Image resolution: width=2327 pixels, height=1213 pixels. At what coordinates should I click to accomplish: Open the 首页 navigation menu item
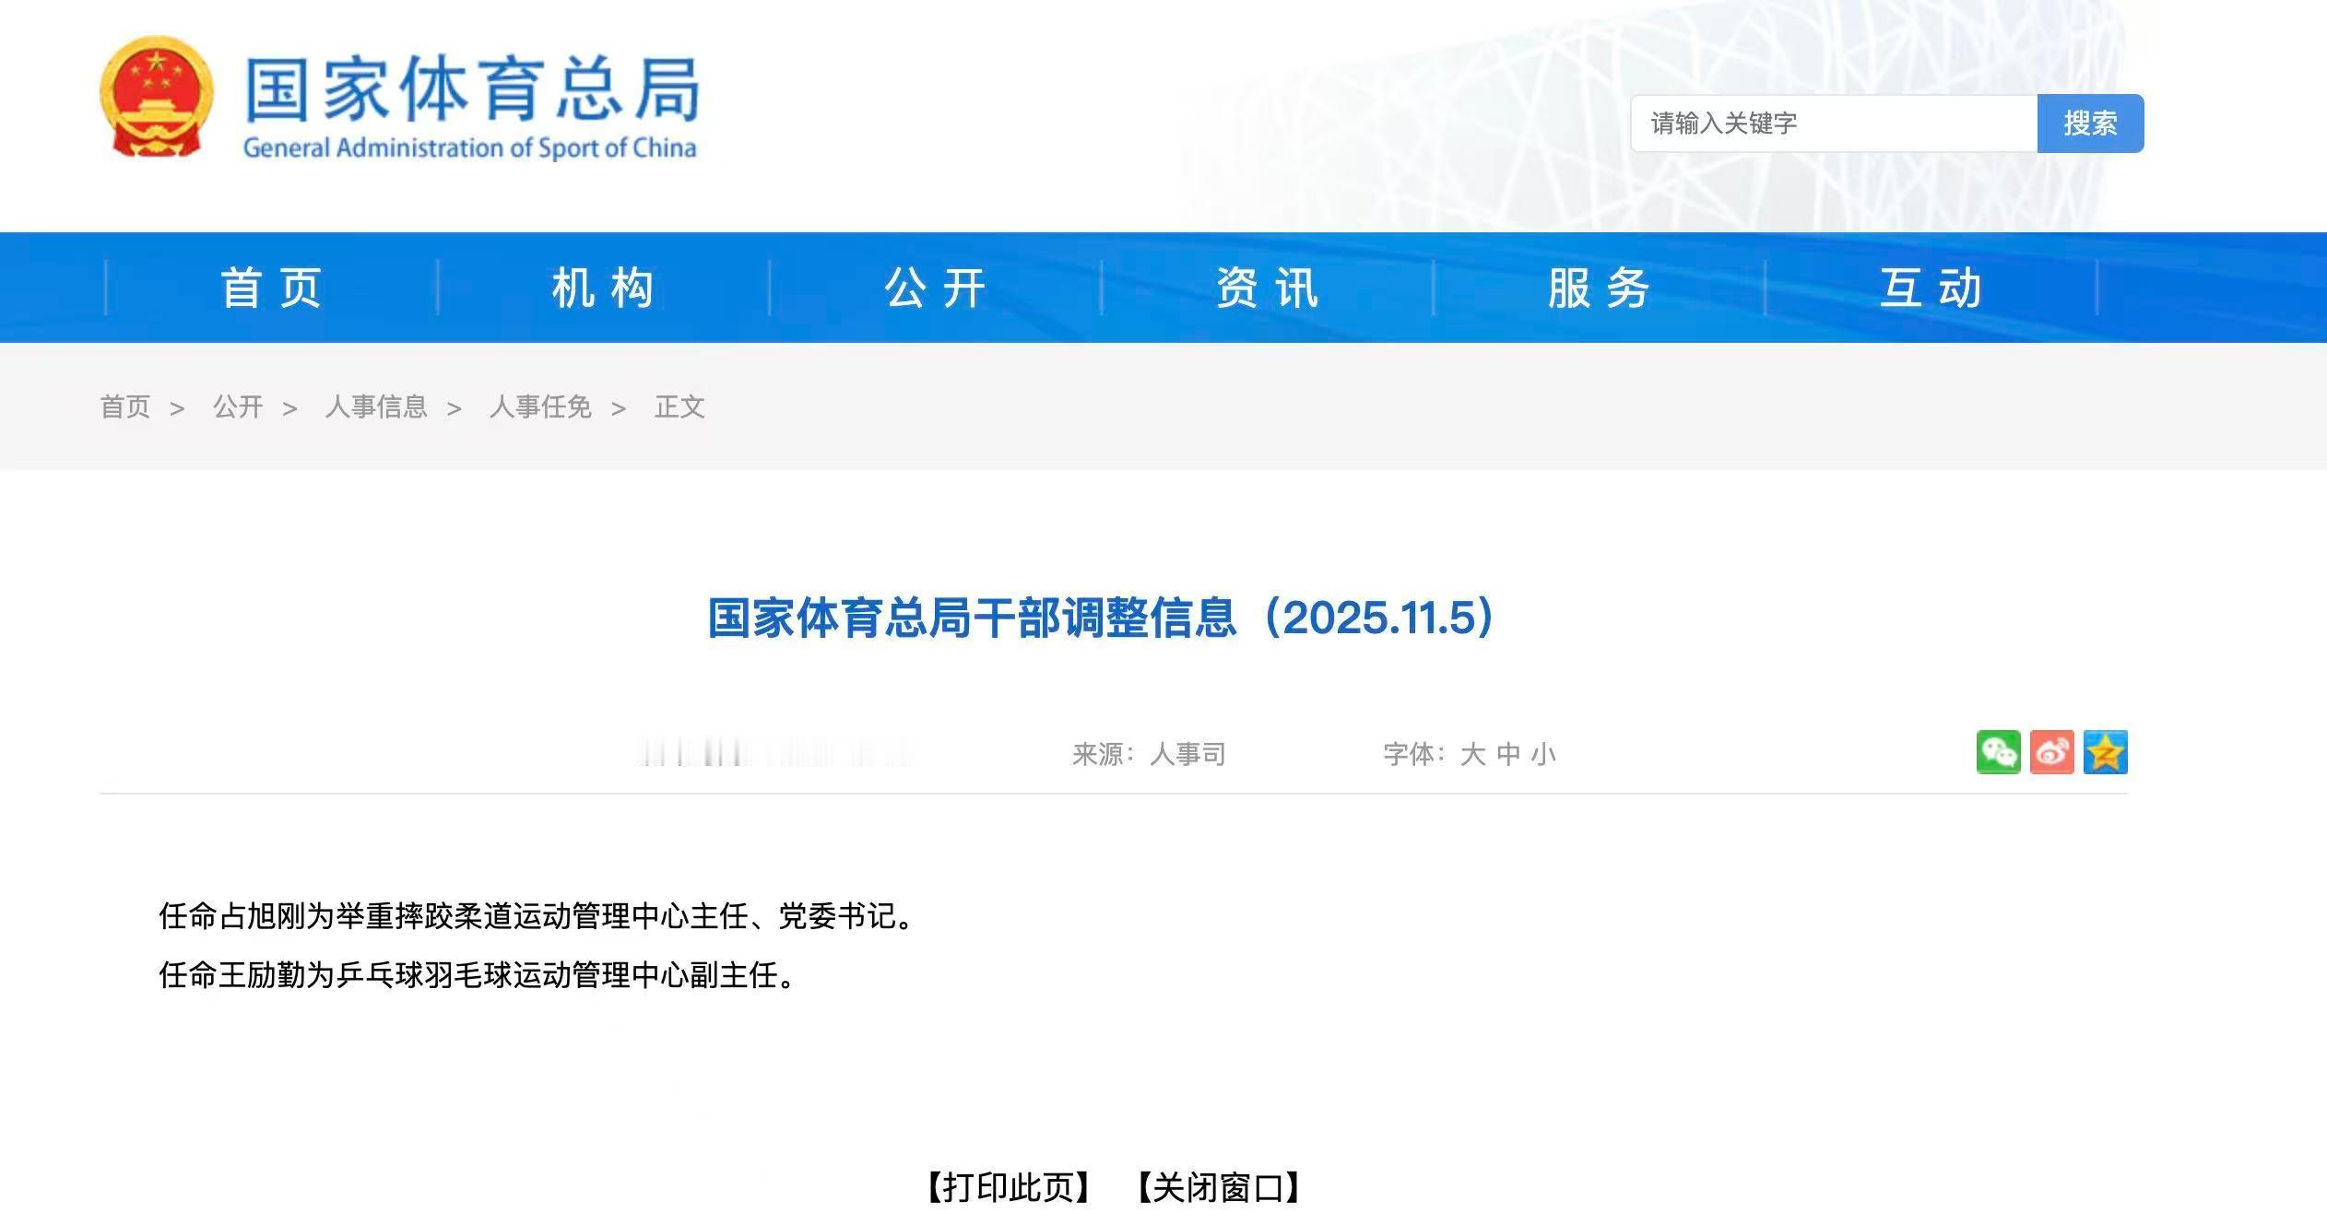[271, 288]
